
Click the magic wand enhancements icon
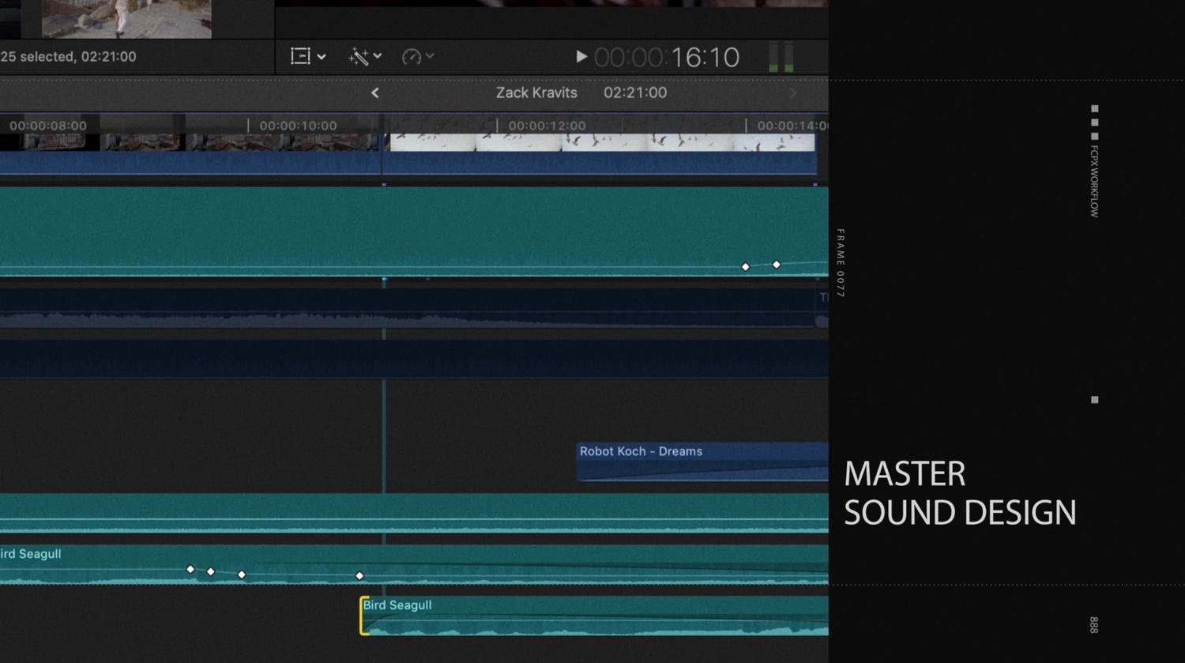click(x=359, y=56)
